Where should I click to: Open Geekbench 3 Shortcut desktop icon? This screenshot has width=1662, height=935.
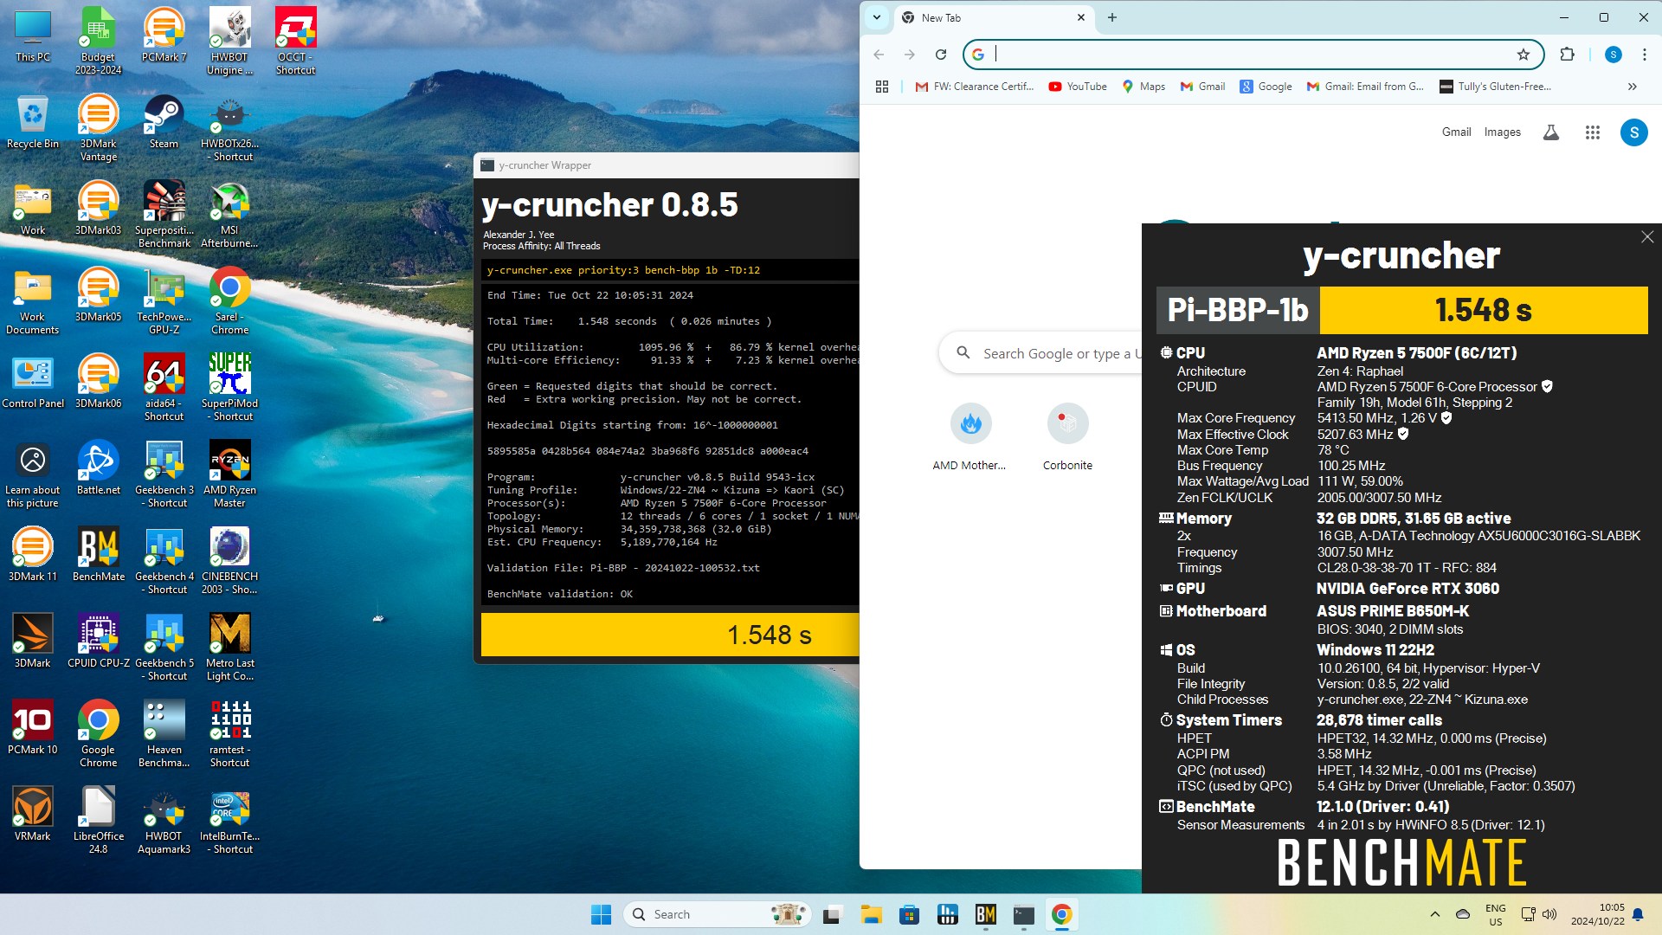point(164,474)
